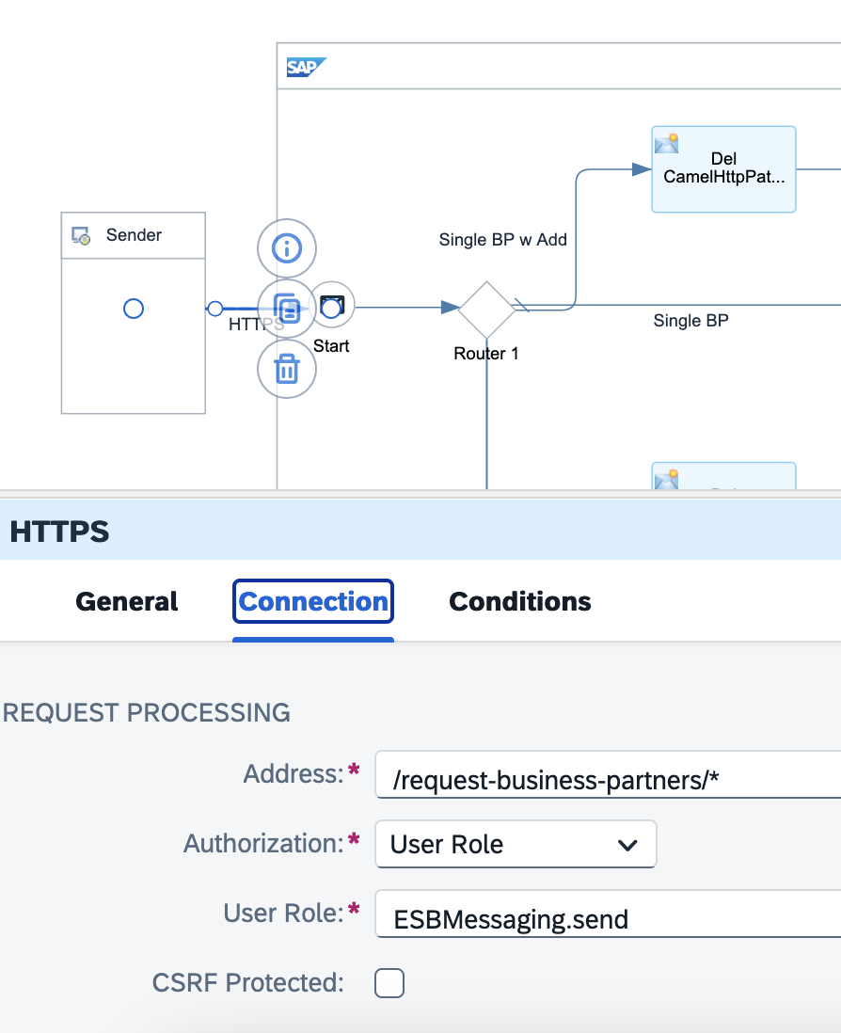Select the Router 1 diamond gateway

[x=486, y=310]
